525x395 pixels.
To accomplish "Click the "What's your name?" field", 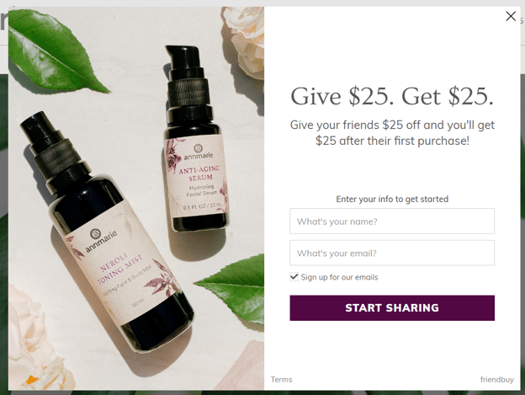I will tap(392, 222).
